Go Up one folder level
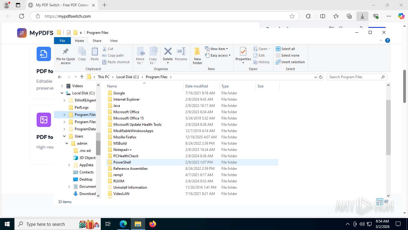Image resolution: width=408 pixels, height=230 pixels. click(x=82, y=77)
